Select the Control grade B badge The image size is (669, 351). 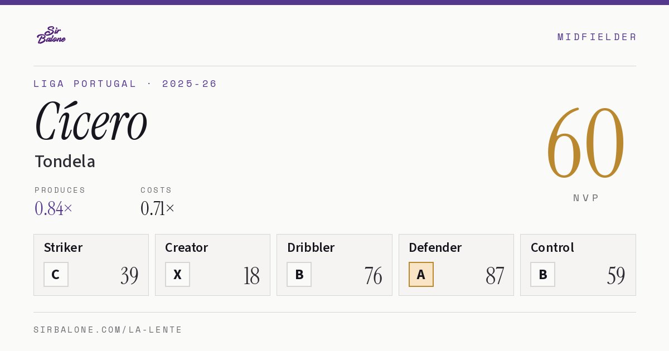point(542,274)
